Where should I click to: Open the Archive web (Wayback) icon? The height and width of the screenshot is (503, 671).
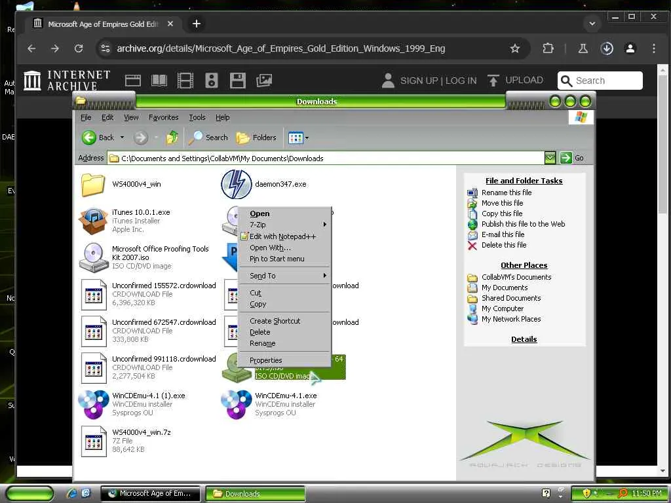coord(132,81)
